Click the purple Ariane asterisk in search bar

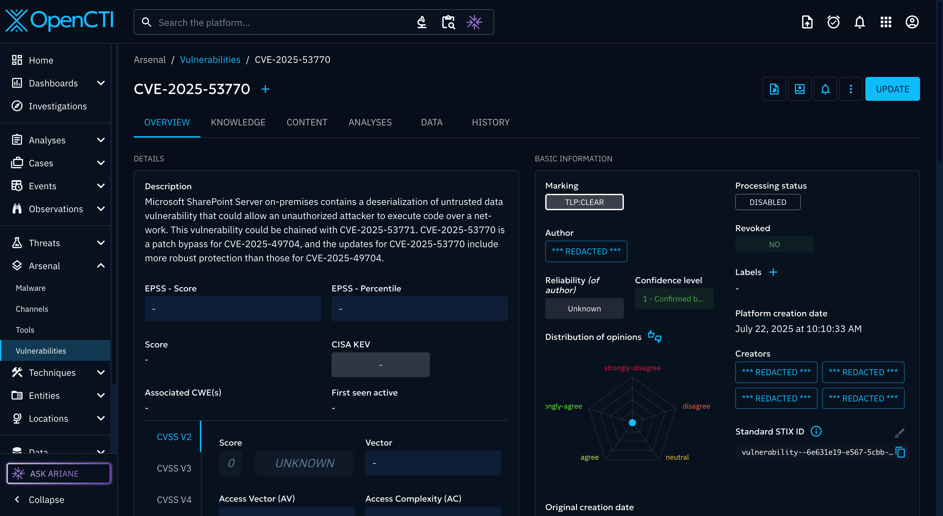coord(474,22)
